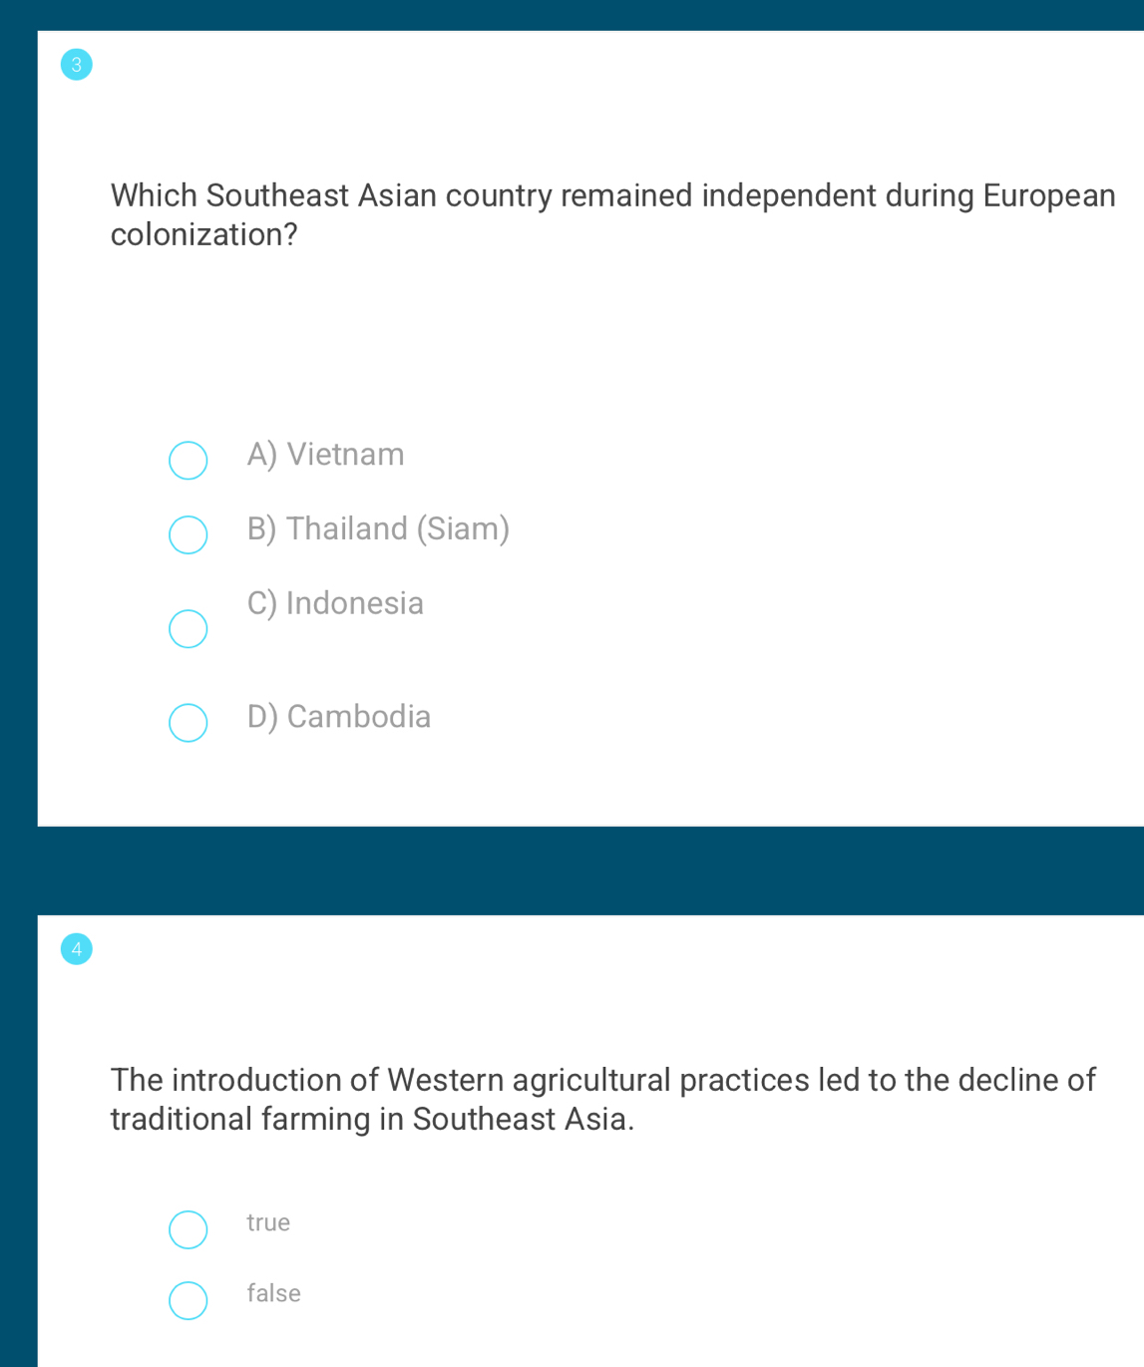Select the 'true' radio button
Screen dimensions: 1144x1367
[188, 1229]
